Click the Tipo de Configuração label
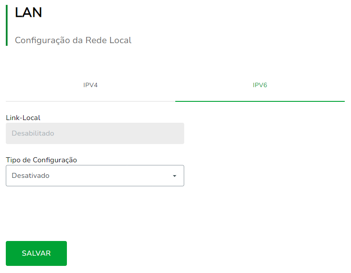This screenshot has width=351, height=273. tap(41, 160)
